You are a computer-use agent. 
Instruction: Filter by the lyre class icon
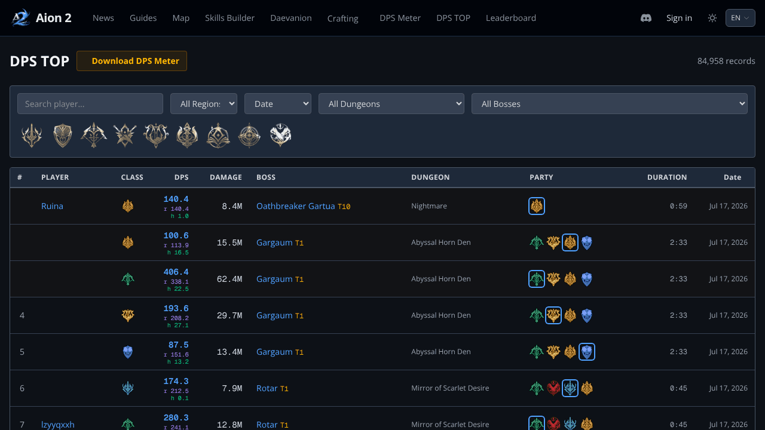tap(156, 136)
